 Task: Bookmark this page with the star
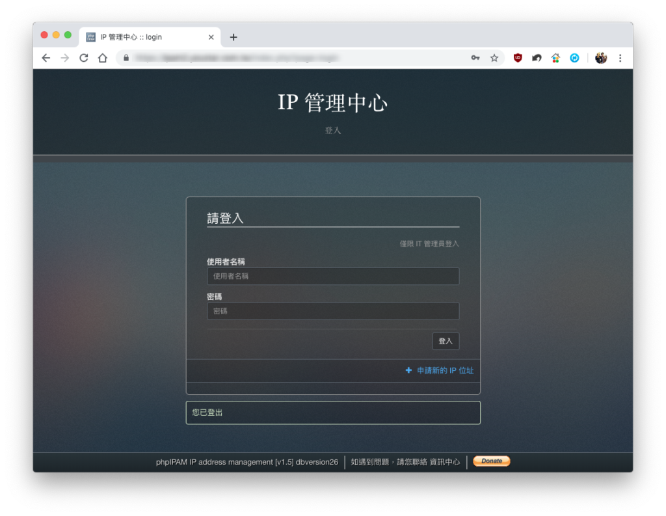(494, 58)
